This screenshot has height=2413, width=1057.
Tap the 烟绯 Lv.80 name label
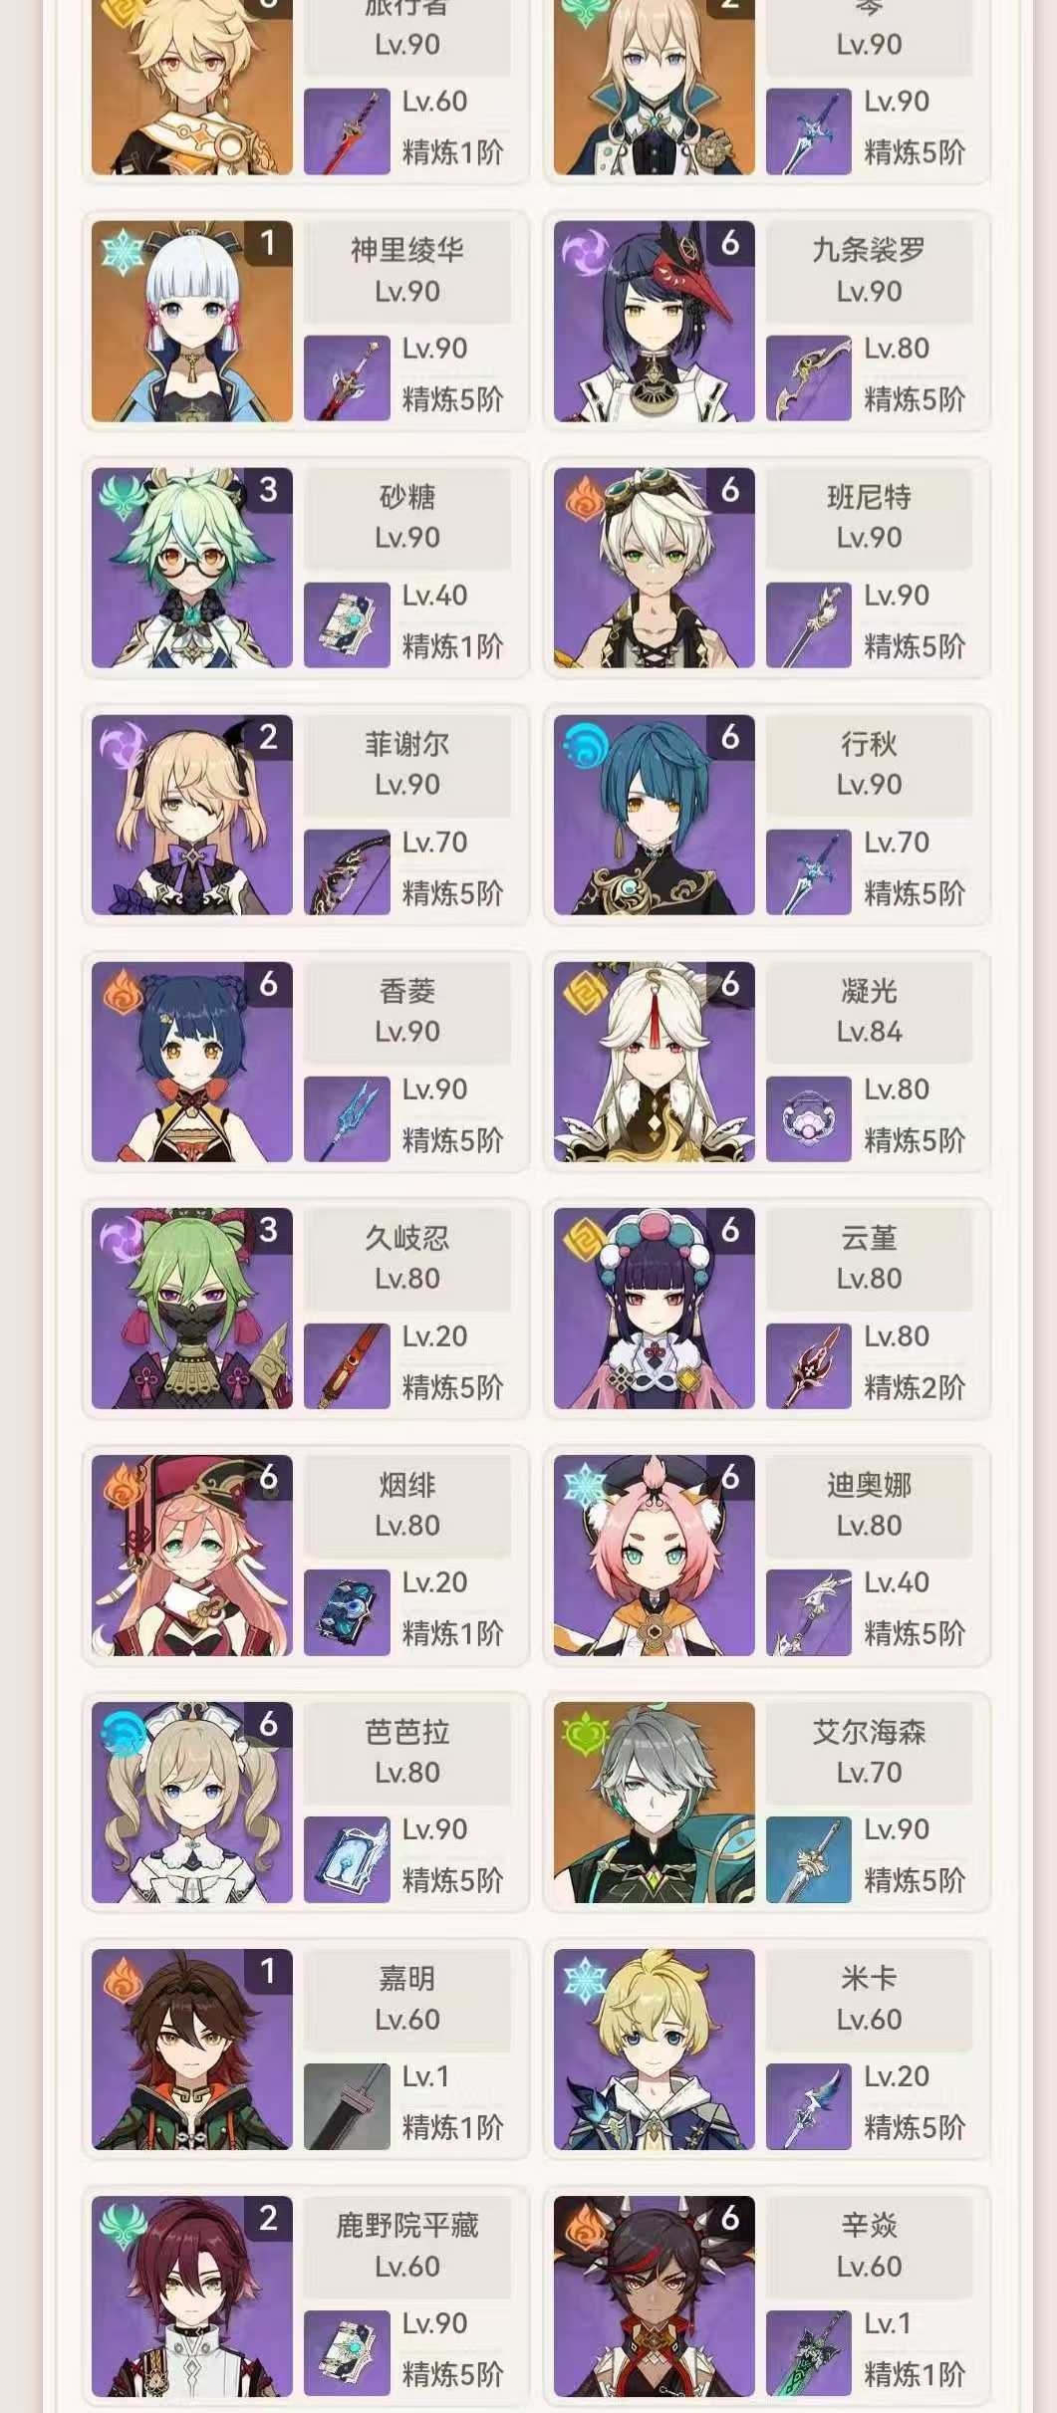[x=407, y=1506]
